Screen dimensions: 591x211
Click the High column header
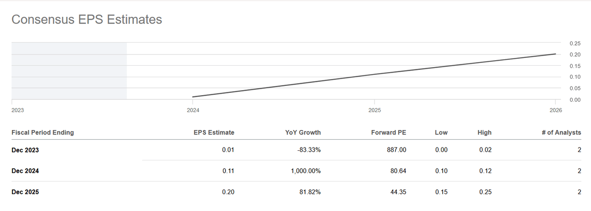[x=485, y=132]
